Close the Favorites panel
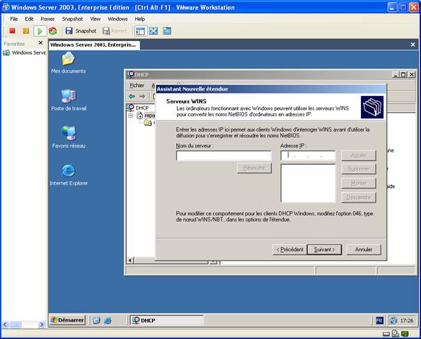The image size is (421, 339). coord(40,42)
